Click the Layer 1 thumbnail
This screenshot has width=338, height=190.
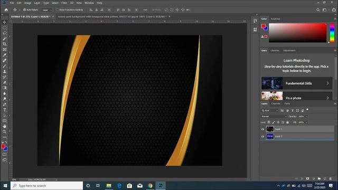(270, 129)
